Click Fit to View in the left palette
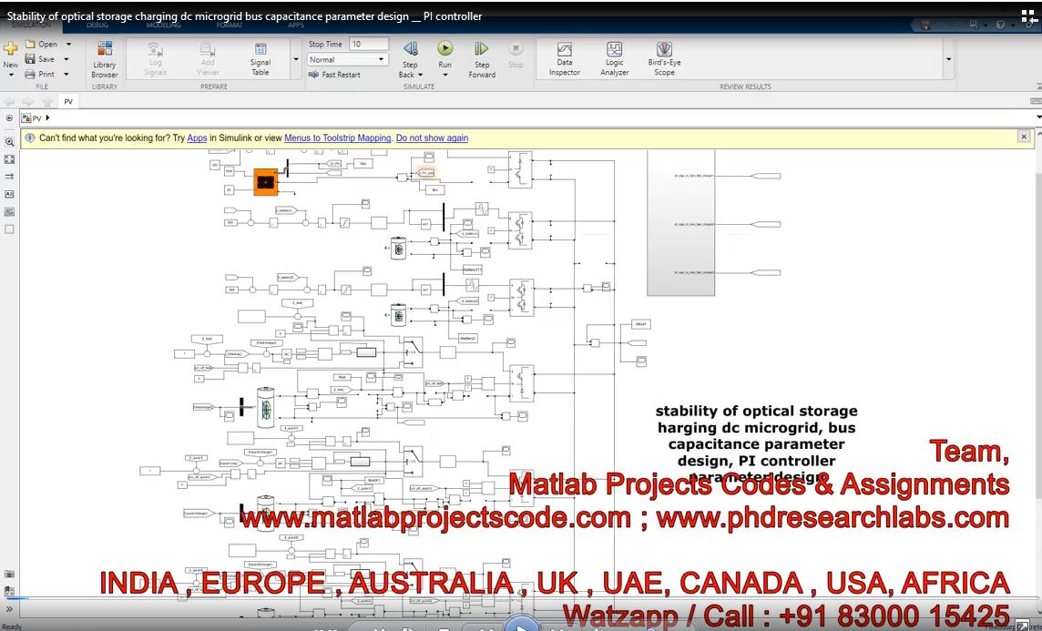The height and width of the screenshot is (631, 1042). [x=9, y=159]
